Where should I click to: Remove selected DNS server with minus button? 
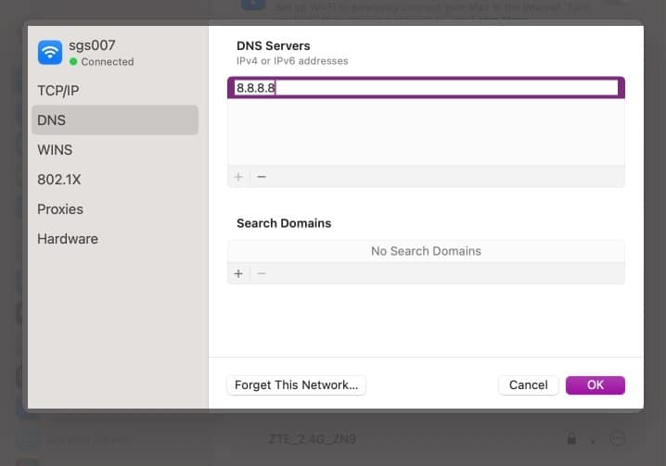pyautogui.click(x=262, y=177)
